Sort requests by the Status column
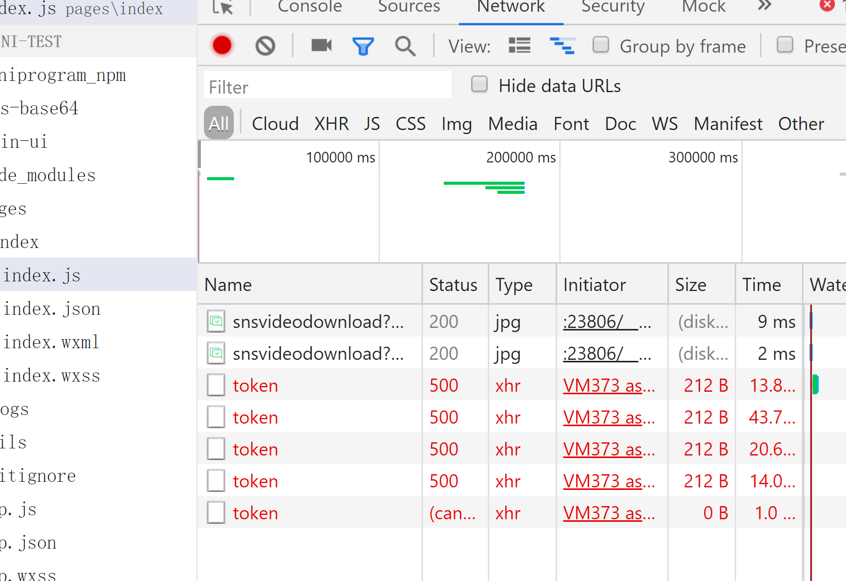The width and height of the screenshot is (846, 581). point(455,284)
